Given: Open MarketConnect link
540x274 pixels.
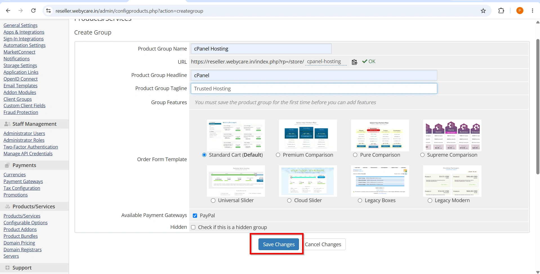Looking at the screenshot, I should (x=19, y=52).
